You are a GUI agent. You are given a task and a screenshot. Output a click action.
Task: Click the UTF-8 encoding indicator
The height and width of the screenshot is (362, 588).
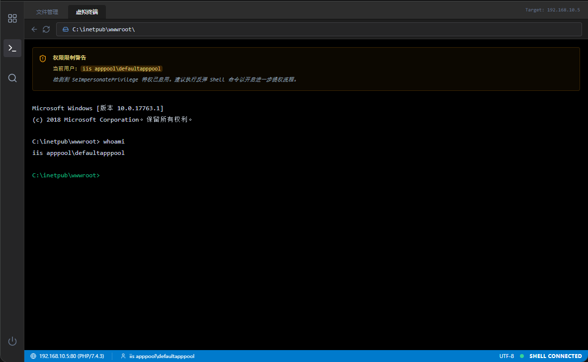coord(506,356)
